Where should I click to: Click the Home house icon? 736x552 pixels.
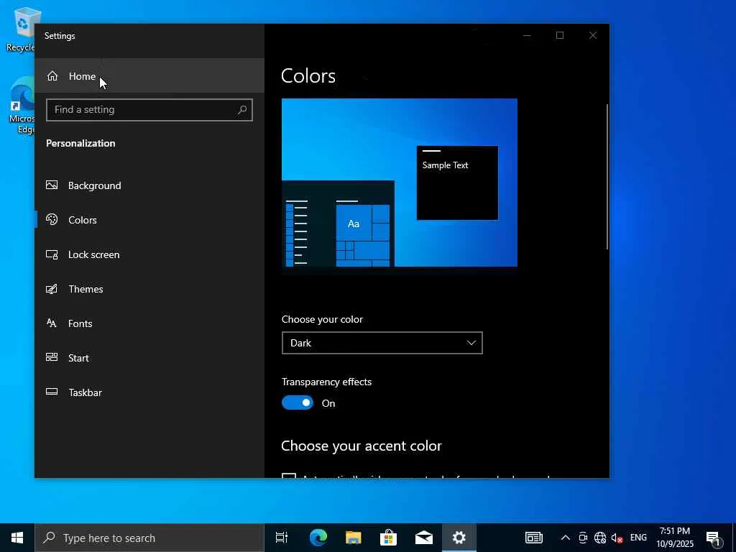click(52, 76)
